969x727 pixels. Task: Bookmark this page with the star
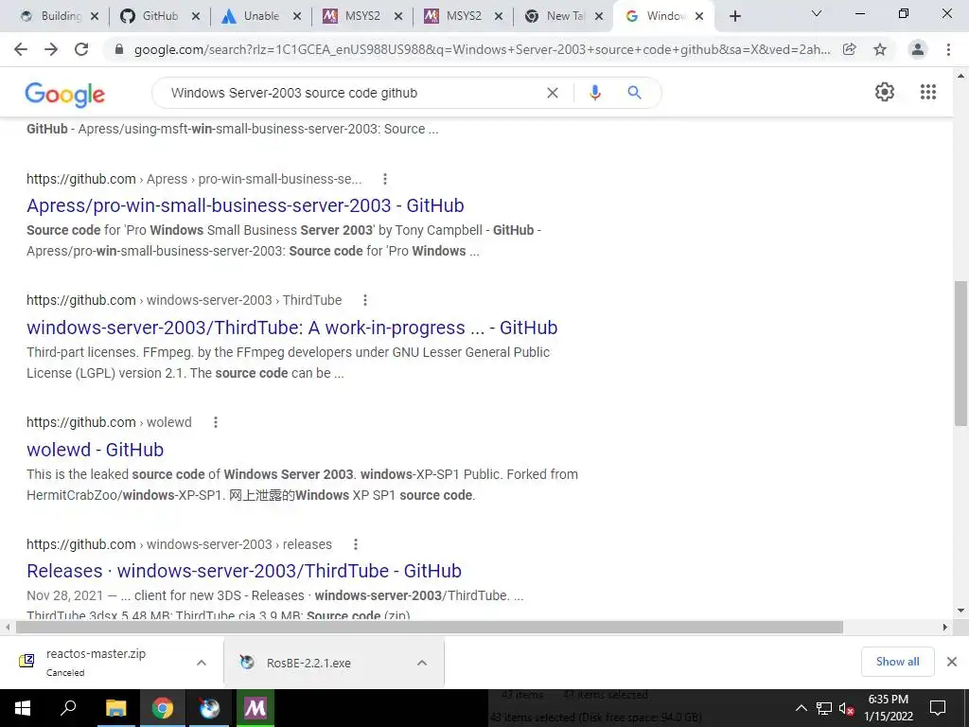click(880, 49)
